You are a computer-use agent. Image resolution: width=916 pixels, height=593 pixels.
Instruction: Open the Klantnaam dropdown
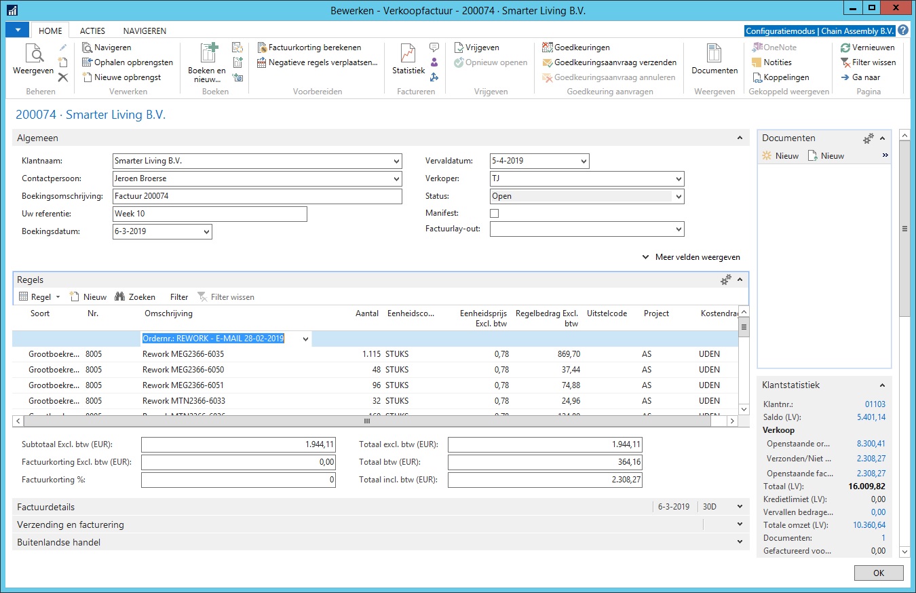tap(396, 161)
